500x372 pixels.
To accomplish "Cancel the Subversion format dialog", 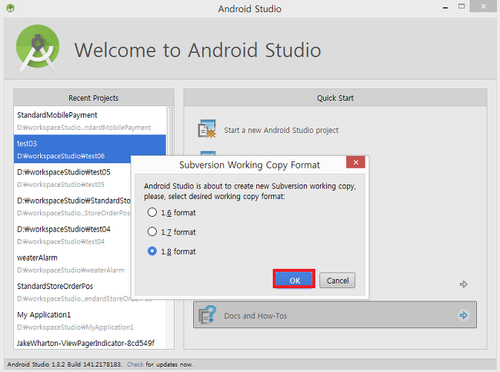I will 338,281.
